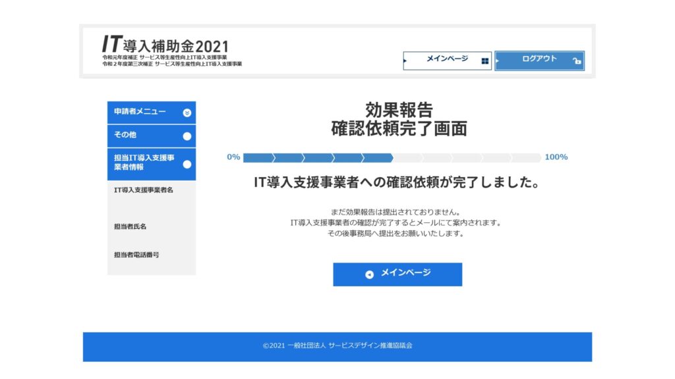Image resolution: width=675 pixels, height=379 pixels.
Task: Click the unlock icon on ログアウト button
Action: (x=577, y=61)
